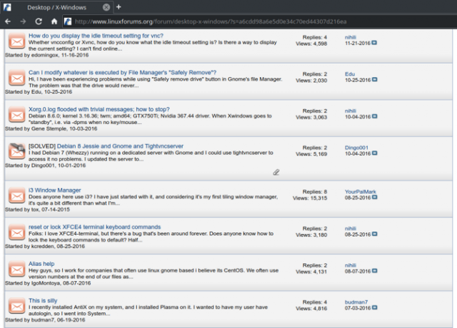Go back using the browser back arrow
The height and width of the screenshot is (328, 457).
pos(8,21)
